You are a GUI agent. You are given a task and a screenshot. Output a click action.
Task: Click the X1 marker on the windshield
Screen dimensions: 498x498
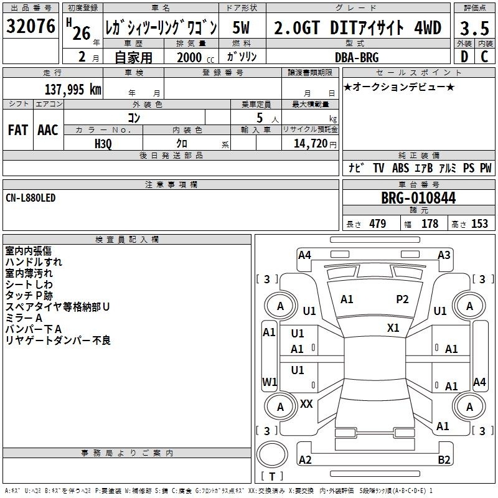pos(393,327)
